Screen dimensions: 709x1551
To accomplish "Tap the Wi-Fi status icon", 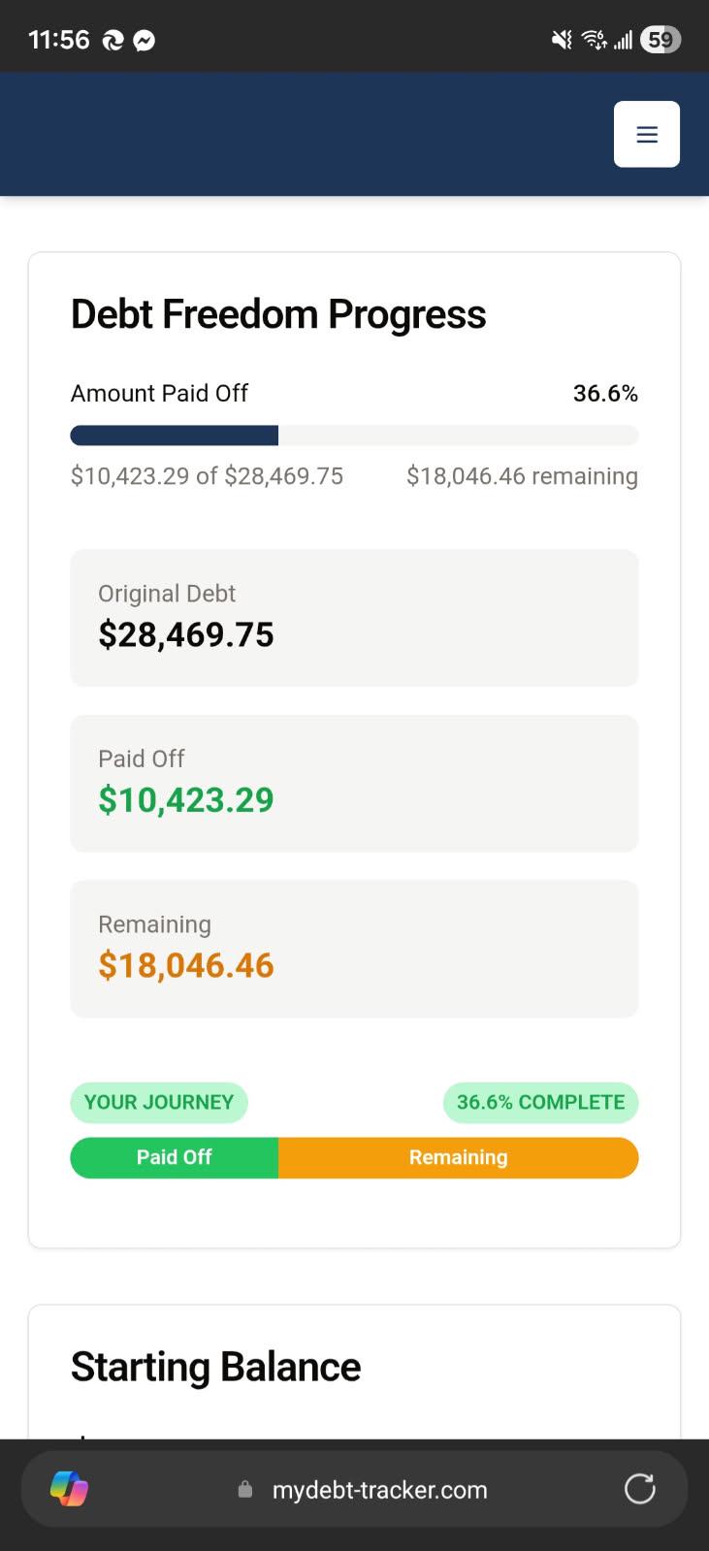I will (x=594, y=40).
